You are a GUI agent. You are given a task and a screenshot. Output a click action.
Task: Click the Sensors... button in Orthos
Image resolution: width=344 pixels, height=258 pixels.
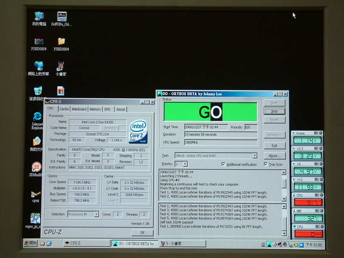[x=274, y=135]
